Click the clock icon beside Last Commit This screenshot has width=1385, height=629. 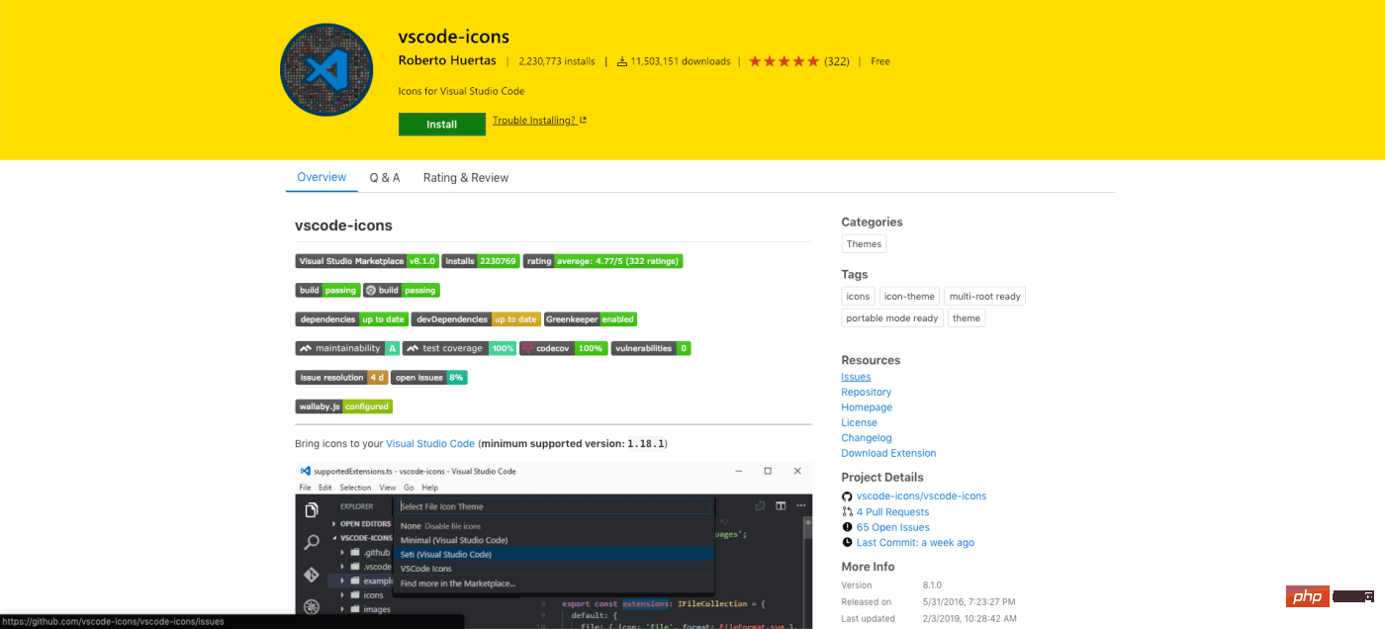[x=847, y=543]
